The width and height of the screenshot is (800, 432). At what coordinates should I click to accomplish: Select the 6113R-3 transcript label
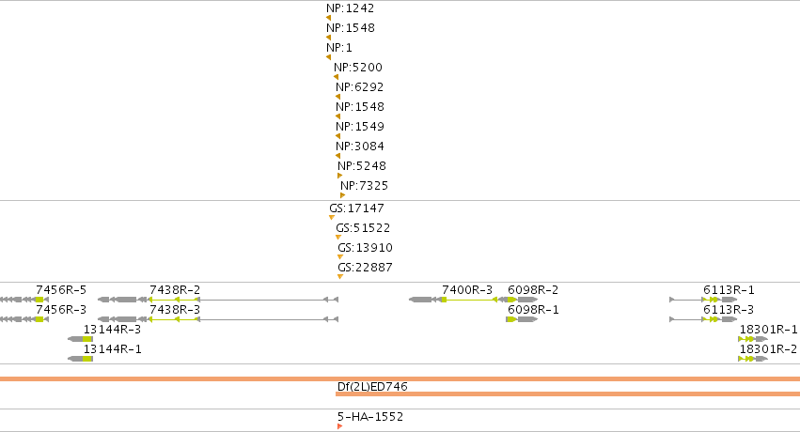coord(729,310)
